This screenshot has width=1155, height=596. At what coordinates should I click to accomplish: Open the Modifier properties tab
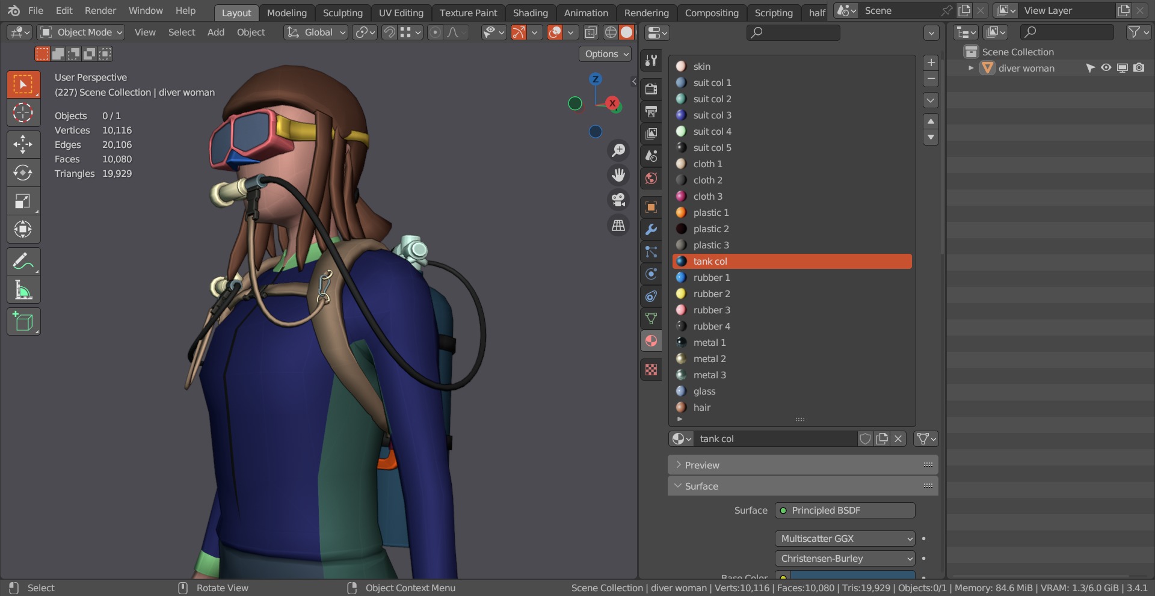(x=651, y=229)
